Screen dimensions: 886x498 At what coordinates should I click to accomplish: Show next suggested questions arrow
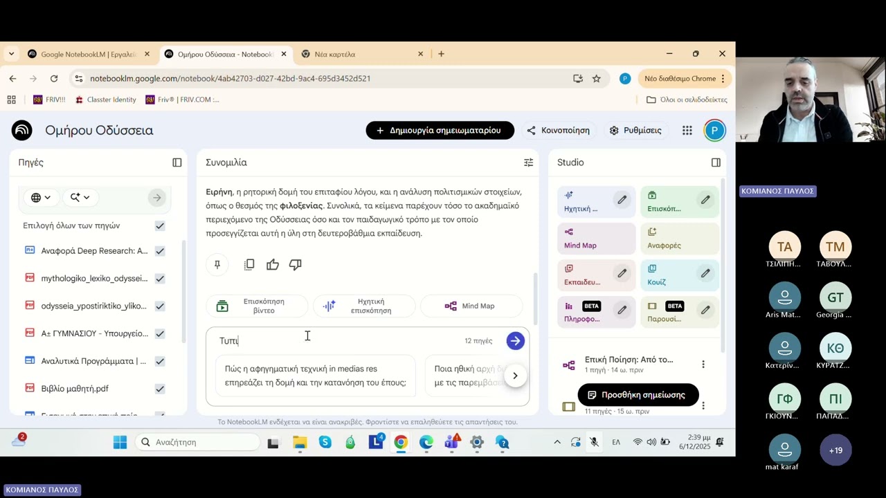(x=515, y=376)
